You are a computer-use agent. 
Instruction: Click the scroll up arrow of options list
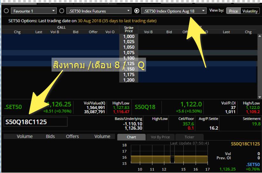259,36
